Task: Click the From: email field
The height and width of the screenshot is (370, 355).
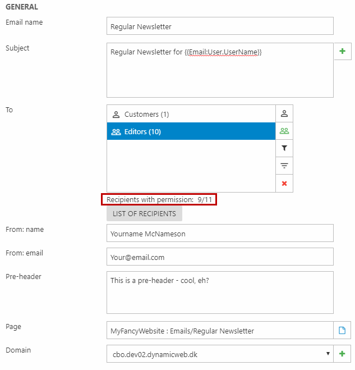Action: [x=220, y=257]
